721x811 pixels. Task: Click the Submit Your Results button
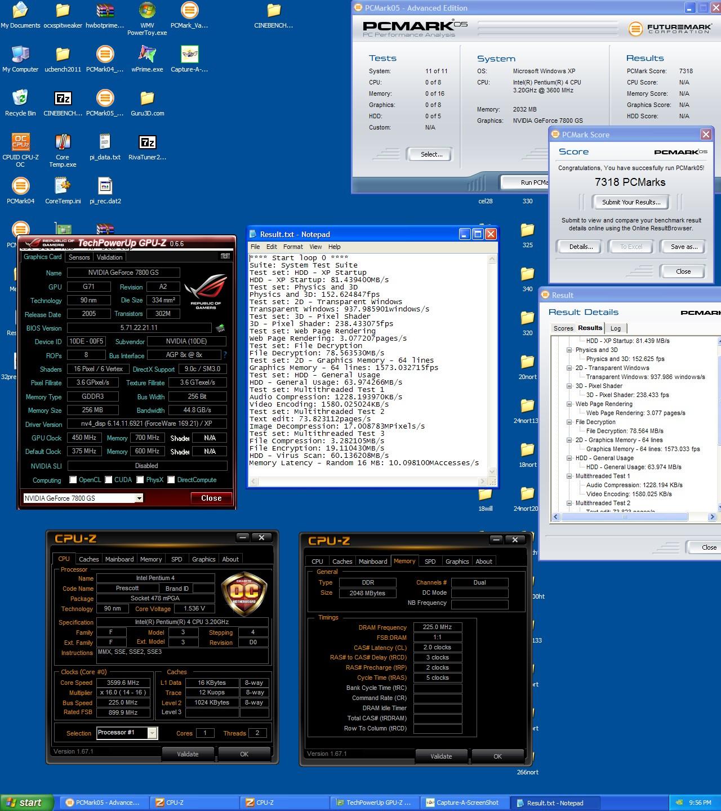[x=631, y=202]
